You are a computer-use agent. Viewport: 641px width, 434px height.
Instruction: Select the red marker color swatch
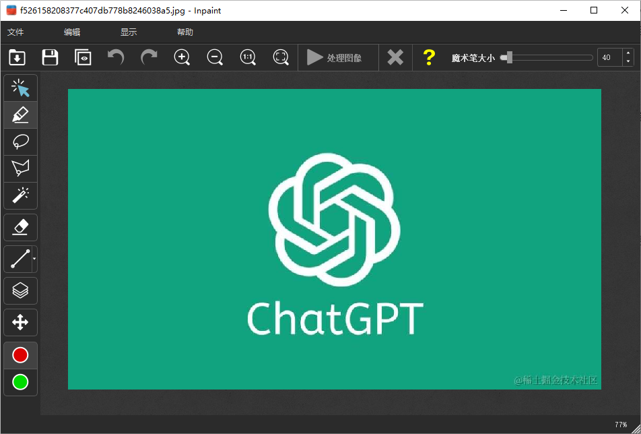[x=21, y=355]
